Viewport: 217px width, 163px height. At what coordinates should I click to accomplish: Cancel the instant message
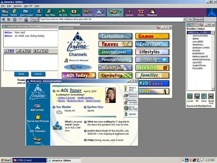(38, 74)
